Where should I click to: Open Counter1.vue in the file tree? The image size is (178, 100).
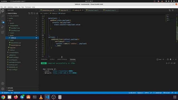tap(15, 28)
